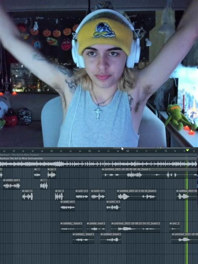Open clip menu icon of the '23-54-37_Insert 1' clip
The height and width of the screenshot is (264, 198).
113,223
